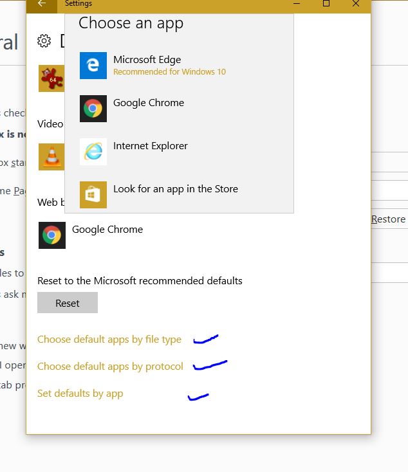Select the Google Chrome icon in Choose an app
Image resolution: width=408 pixels, height=472 pixels.
tap(93, 109)
